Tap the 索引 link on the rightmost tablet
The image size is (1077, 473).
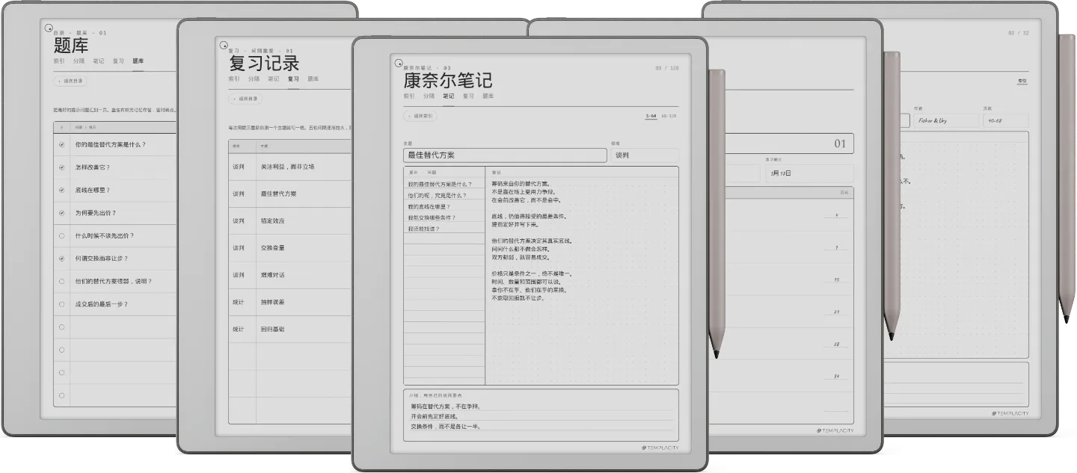(x=1022, y=81)
